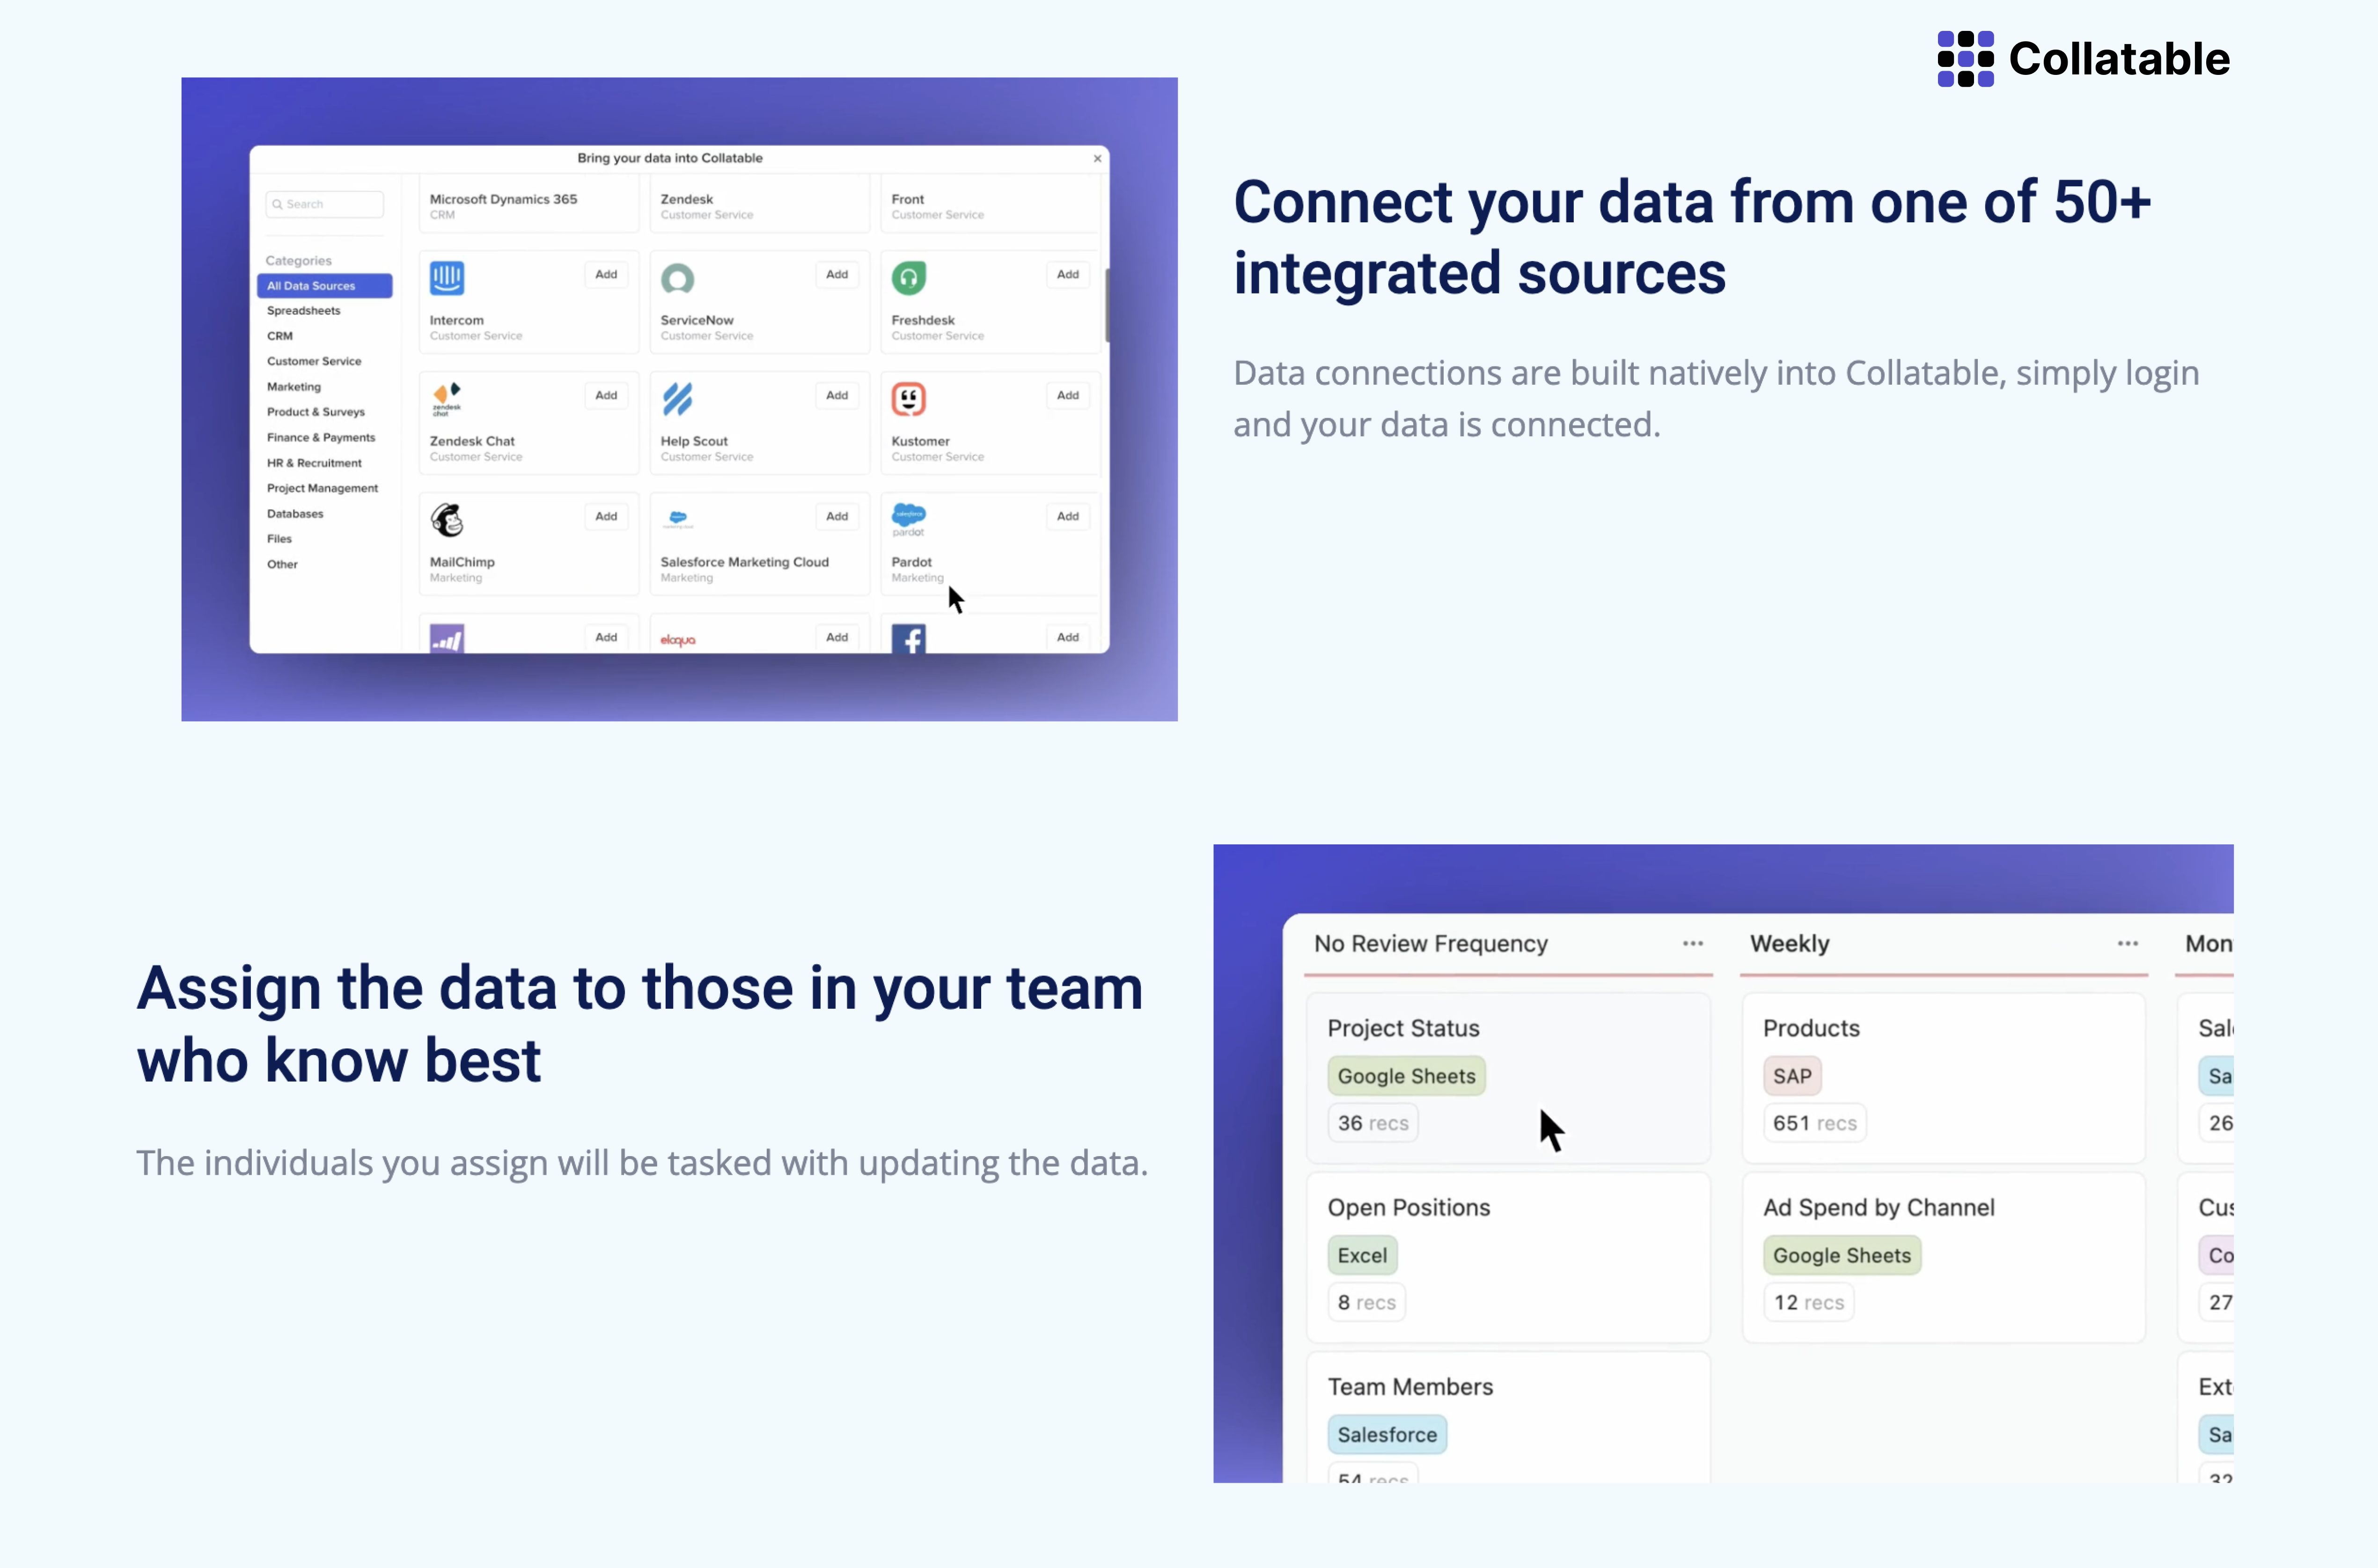
Task: Click the Eloqua logo icon
Action: [677, 639]
